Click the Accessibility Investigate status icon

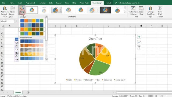pyautogui.click(x=8, y=96)
